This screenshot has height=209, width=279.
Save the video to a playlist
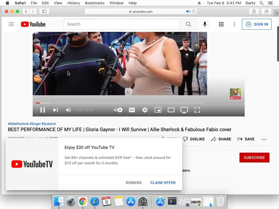pos(246,139)
